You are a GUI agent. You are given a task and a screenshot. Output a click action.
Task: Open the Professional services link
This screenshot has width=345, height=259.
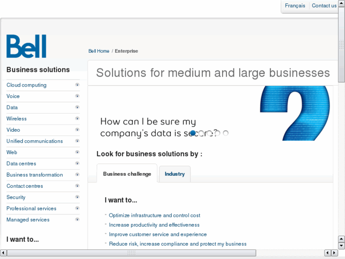[31, 209]
